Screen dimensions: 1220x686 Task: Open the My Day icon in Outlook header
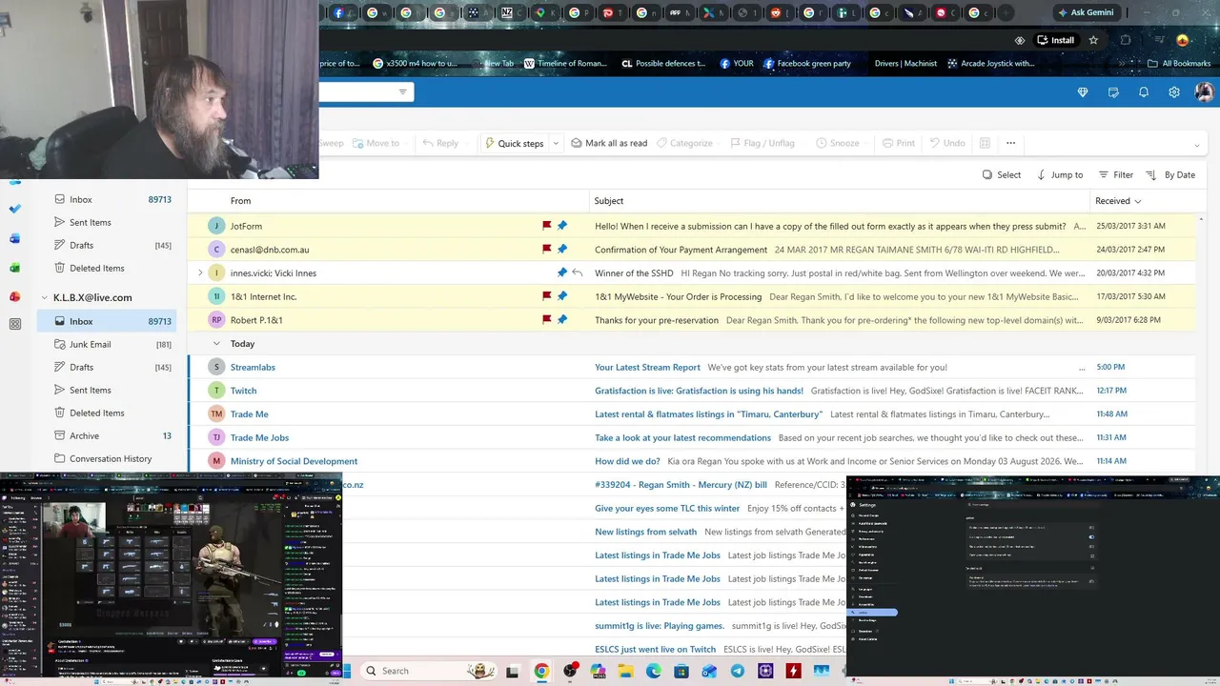tap(1113, 92)
